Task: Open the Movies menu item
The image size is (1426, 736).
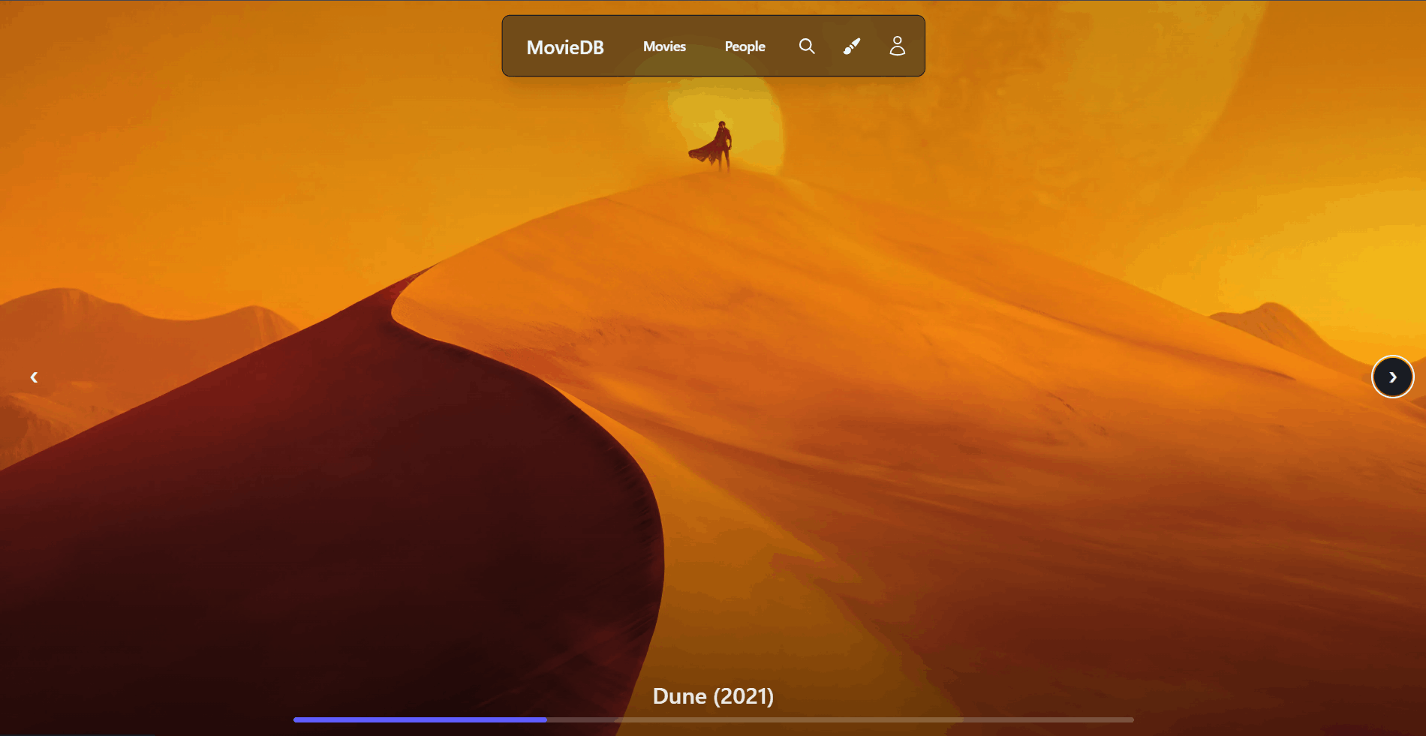Action: coord(664,47)
